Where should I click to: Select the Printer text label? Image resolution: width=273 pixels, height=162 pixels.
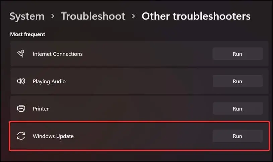(41, 109)
